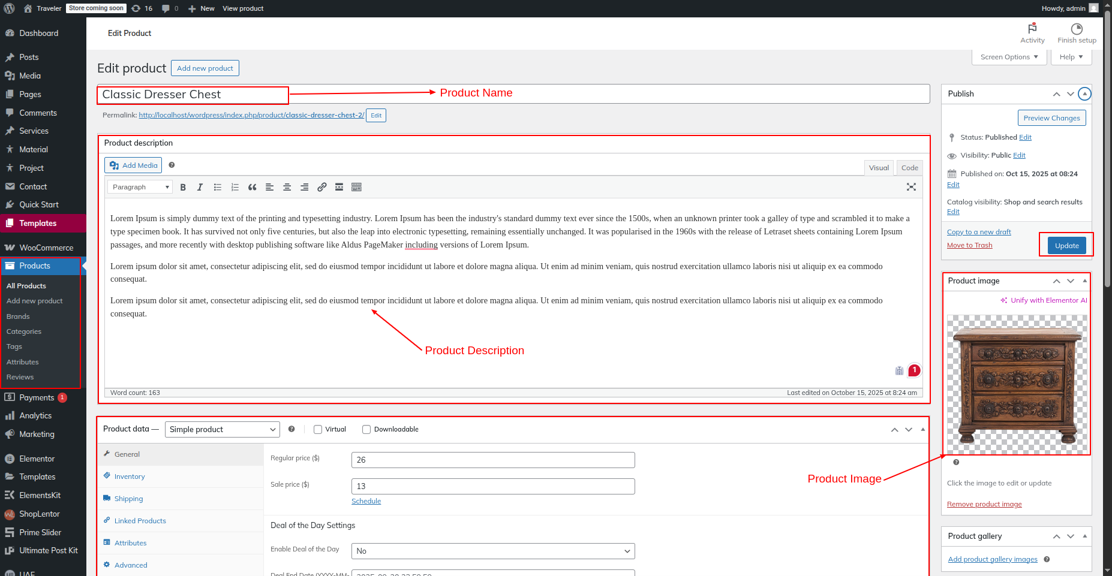Click the insert link icon

tap(322, 187)
